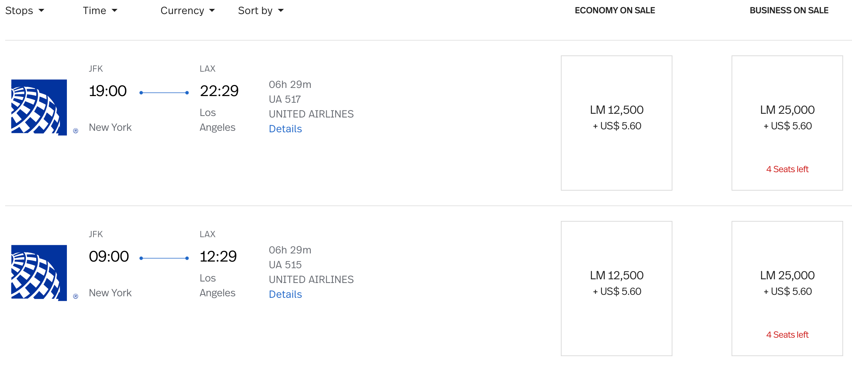Select business fare LM 25,000 for UA 517

tap(787, 123)
